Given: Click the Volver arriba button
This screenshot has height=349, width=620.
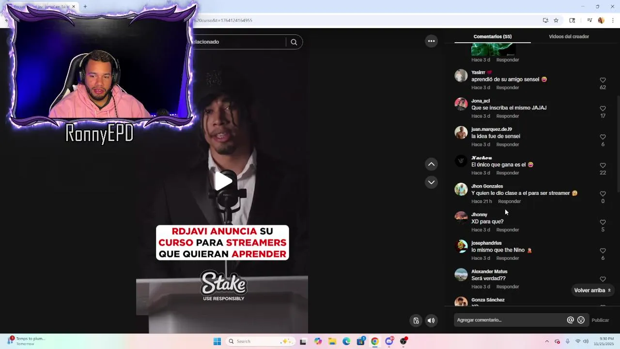Looking at the screenshot, I should 592,290.
